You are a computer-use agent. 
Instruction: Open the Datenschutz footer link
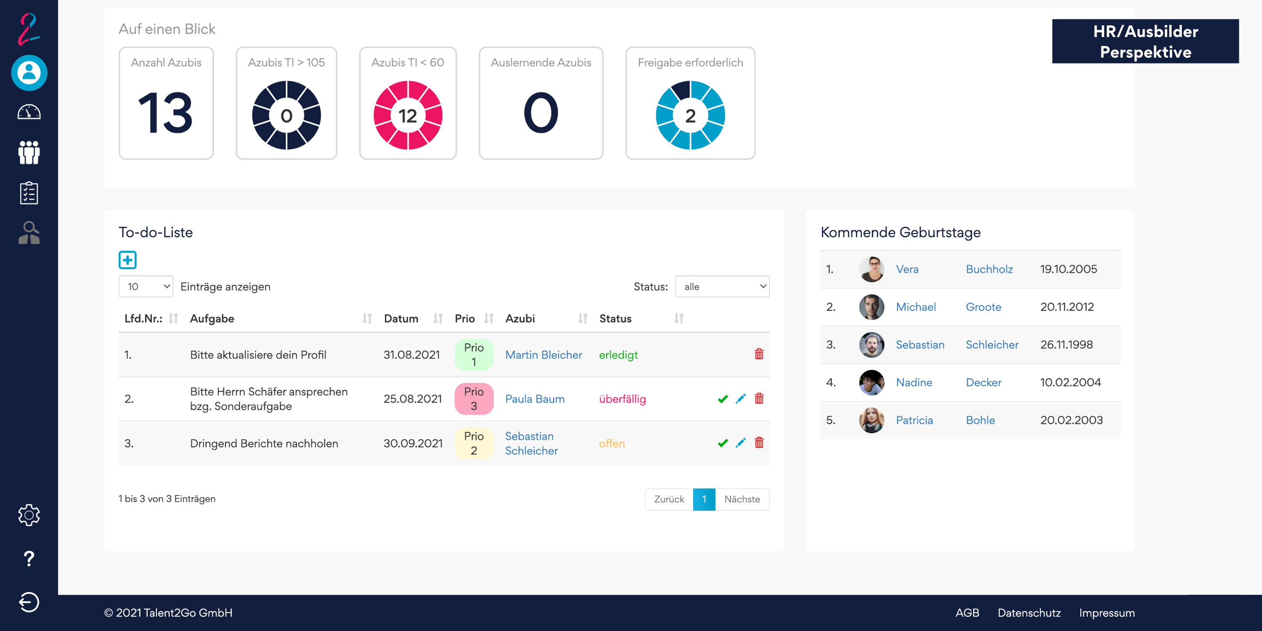[x=1029, y=613]
